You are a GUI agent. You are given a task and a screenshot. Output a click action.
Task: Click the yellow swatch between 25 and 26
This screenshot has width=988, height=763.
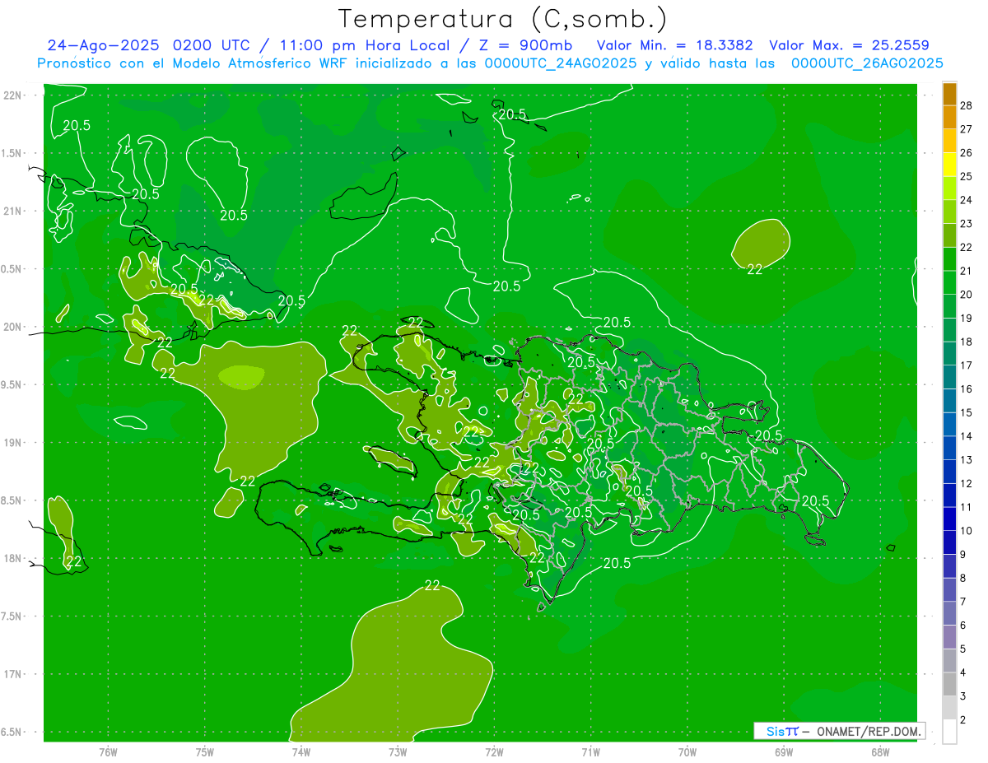(x=949, y=165)
